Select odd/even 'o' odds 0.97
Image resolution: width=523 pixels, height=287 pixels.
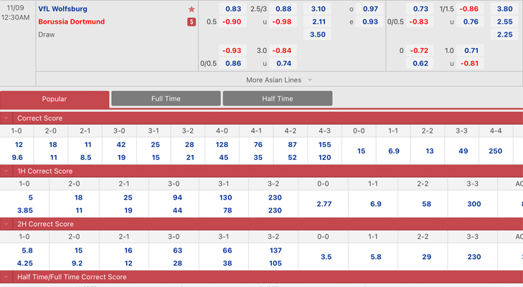pyautogui.click(x=370, y=9)
